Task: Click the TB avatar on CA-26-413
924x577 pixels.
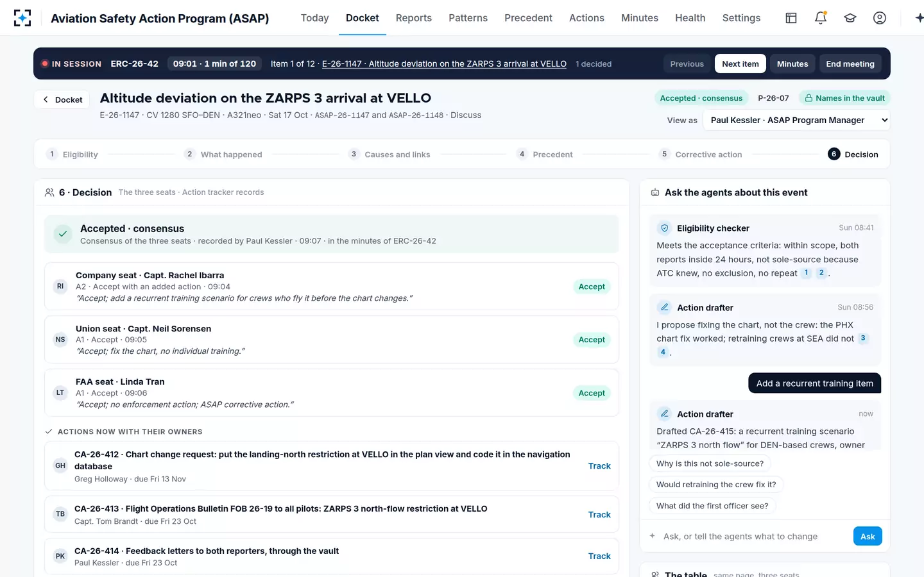Action: click(x=60, y=514)
